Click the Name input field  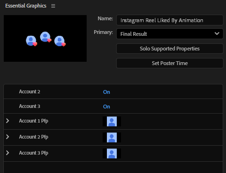(169, 20)
